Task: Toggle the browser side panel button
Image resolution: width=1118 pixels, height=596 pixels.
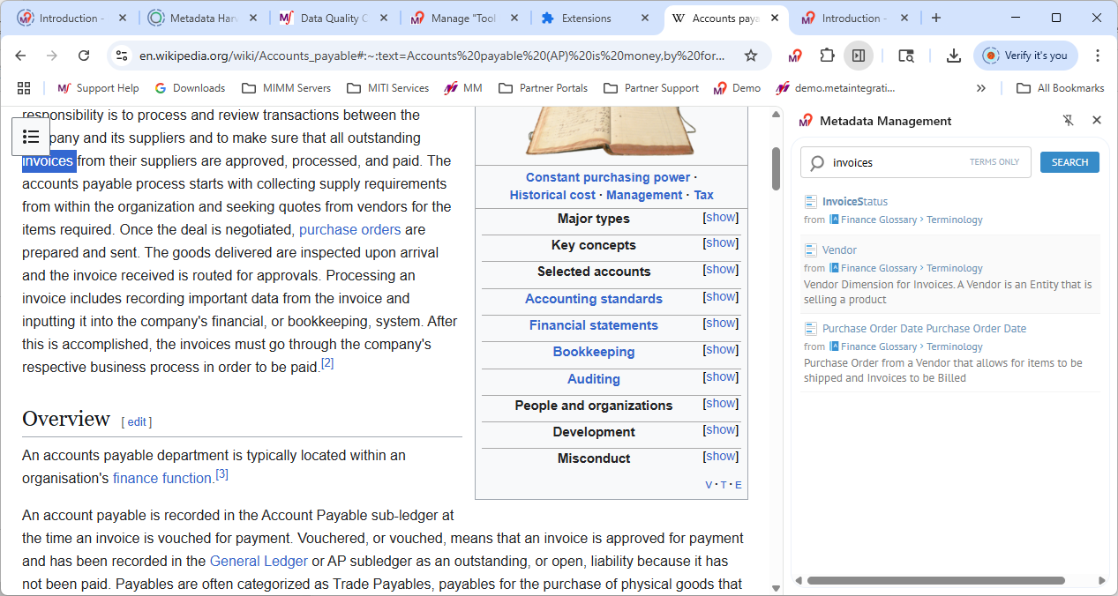Action: pyautogui.click(x=858, y=56)
